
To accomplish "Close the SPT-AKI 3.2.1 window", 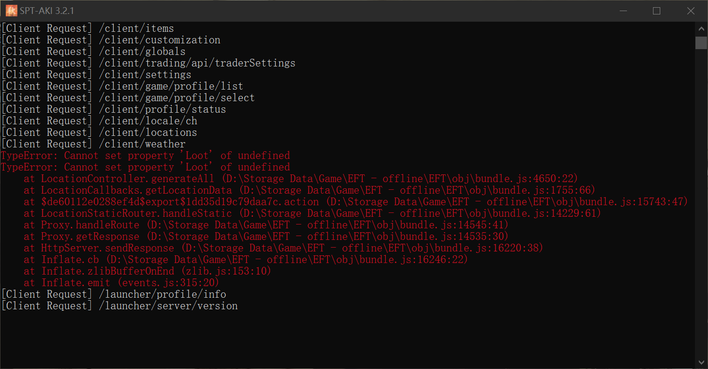I will coord(691,11).
